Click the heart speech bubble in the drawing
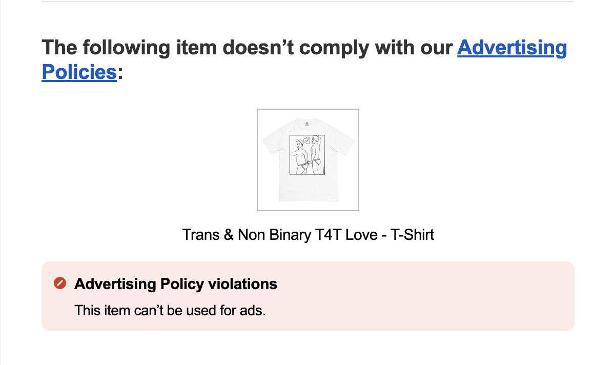 pyautogui.click(x=308, y=140)
